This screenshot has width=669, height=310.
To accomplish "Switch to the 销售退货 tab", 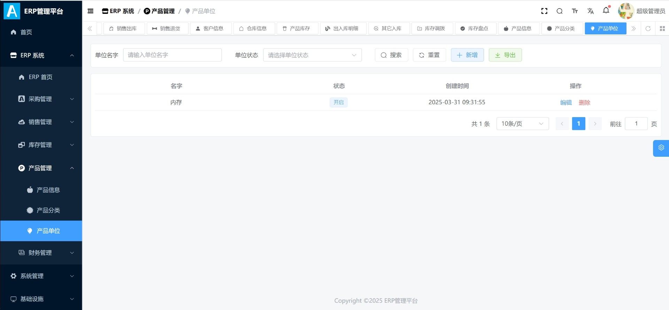I will [167, 28].
